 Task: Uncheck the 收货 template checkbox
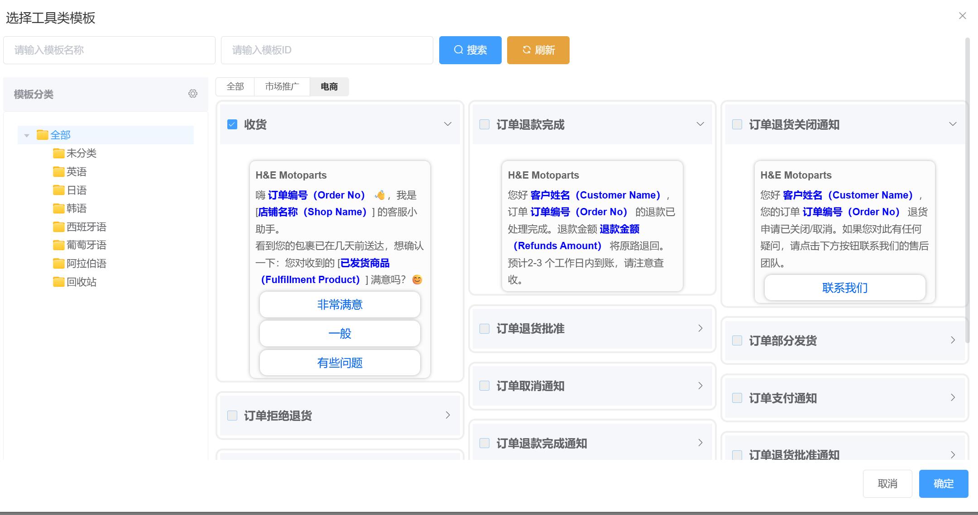232,123
